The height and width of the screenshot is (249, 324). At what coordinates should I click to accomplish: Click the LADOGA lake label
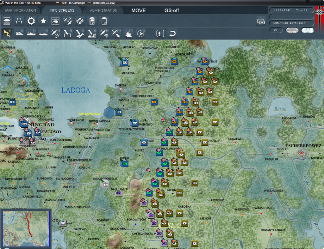point(76,90)
